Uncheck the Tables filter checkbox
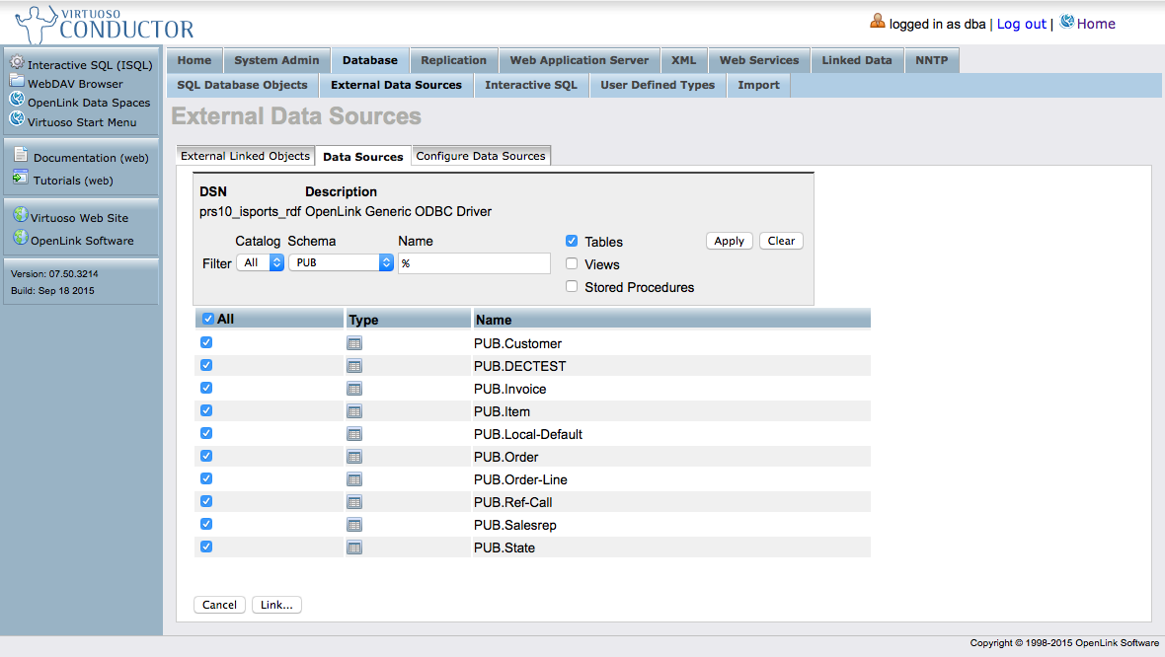Viewport: 1165px width, 657px height. coord(572,241)
